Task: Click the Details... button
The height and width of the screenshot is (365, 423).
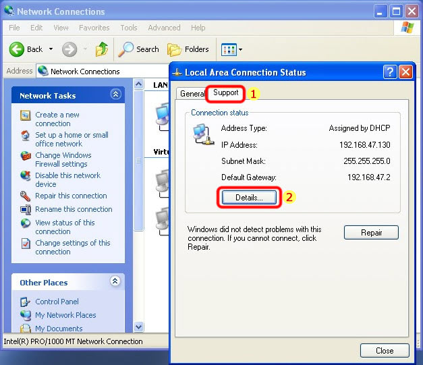Action: click(249, 198)
